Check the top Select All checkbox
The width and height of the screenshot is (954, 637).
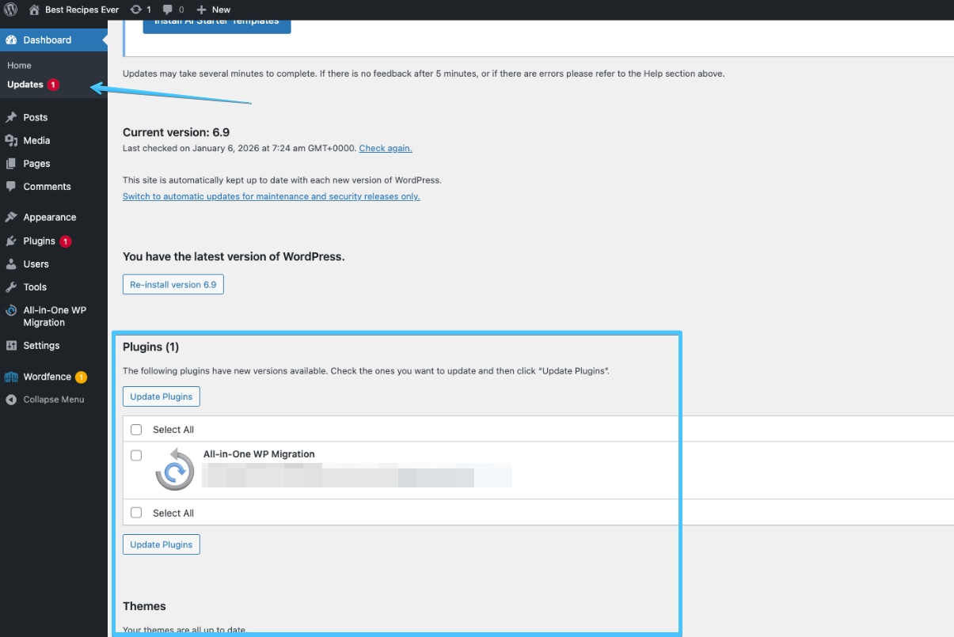tap(136, 430)
